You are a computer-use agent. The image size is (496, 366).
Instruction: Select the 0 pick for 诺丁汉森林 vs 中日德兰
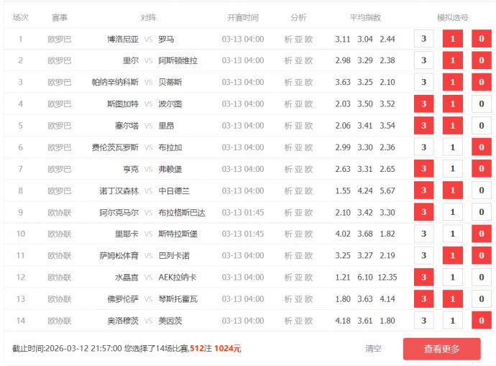481,191
